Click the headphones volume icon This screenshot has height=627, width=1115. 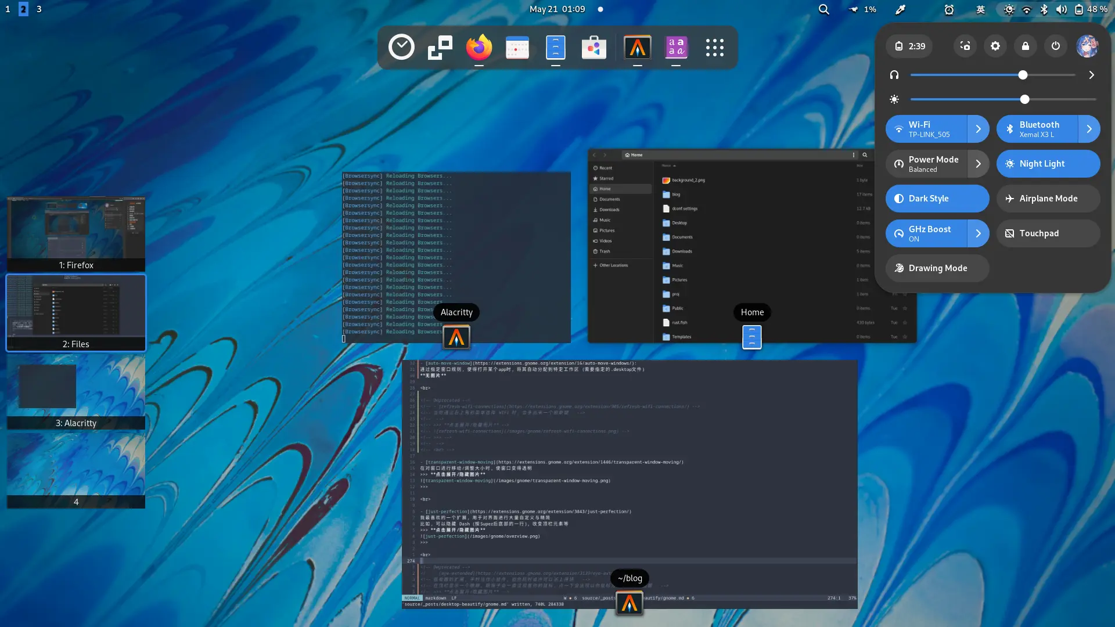894,75
